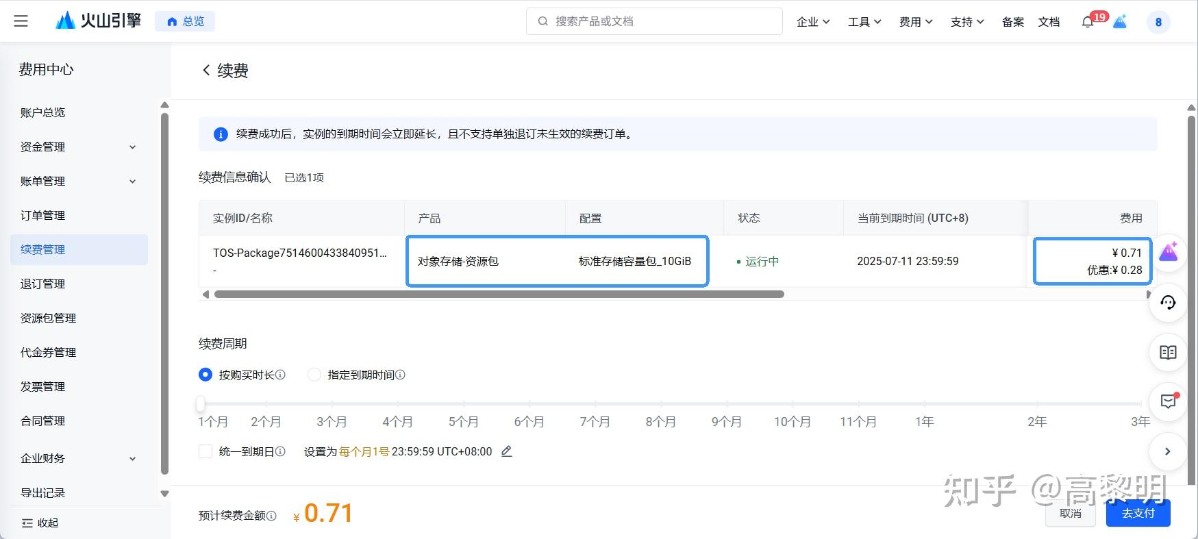Click the 火山引擎 logo
The height and width of the screenshot is (539, 1198).
pyautogui.click(x=98, y=21)
